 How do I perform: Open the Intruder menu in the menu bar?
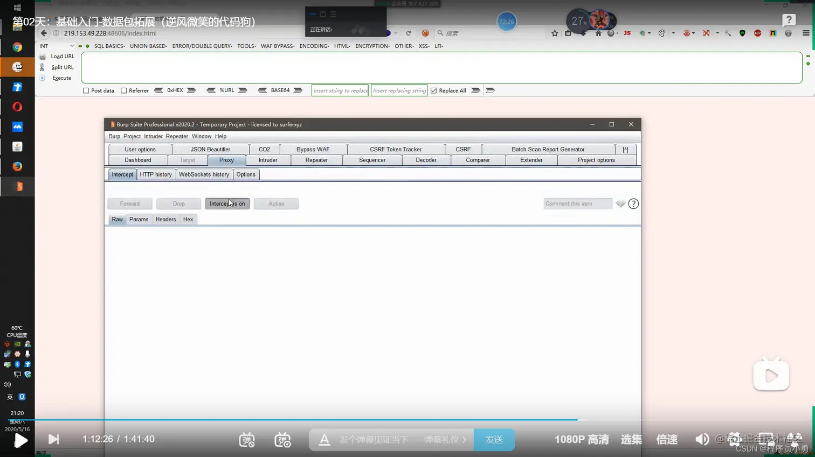click(153, 137)
